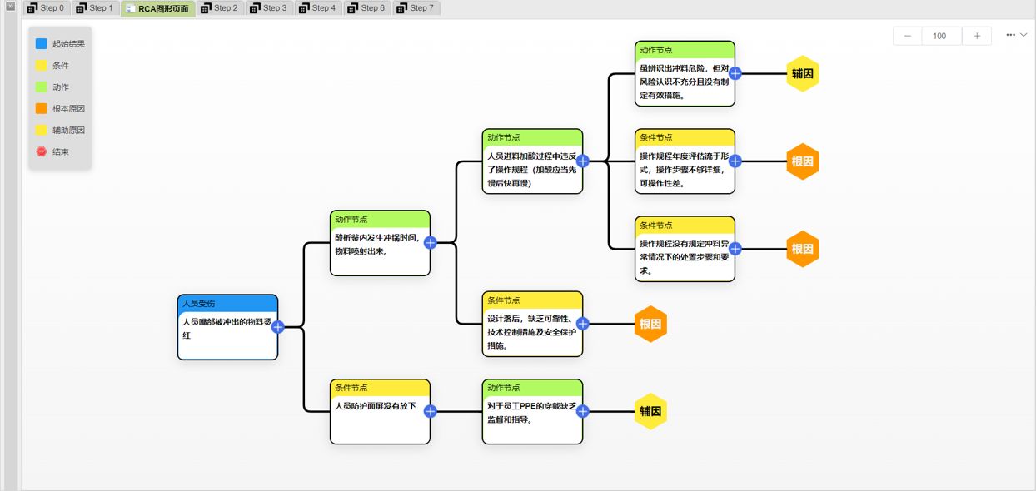Click the orange 根本原因 legend swatch

point(41,108)
